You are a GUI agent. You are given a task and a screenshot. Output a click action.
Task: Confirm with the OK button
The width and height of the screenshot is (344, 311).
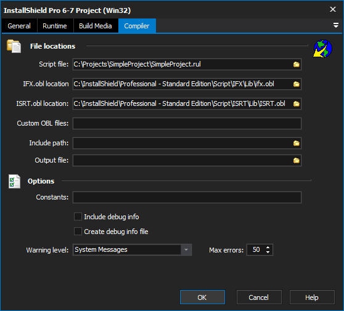[202, 297]
